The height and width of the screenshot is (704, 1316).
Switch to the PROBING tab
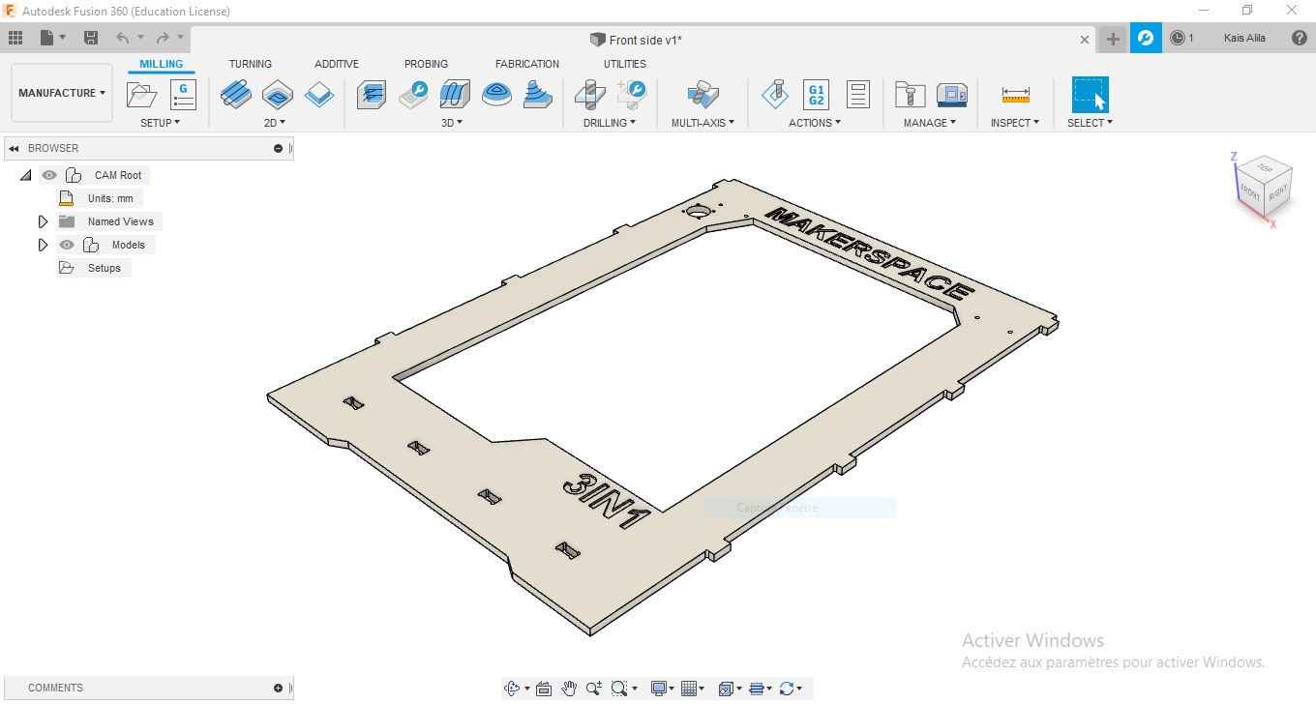click(427, 64)
